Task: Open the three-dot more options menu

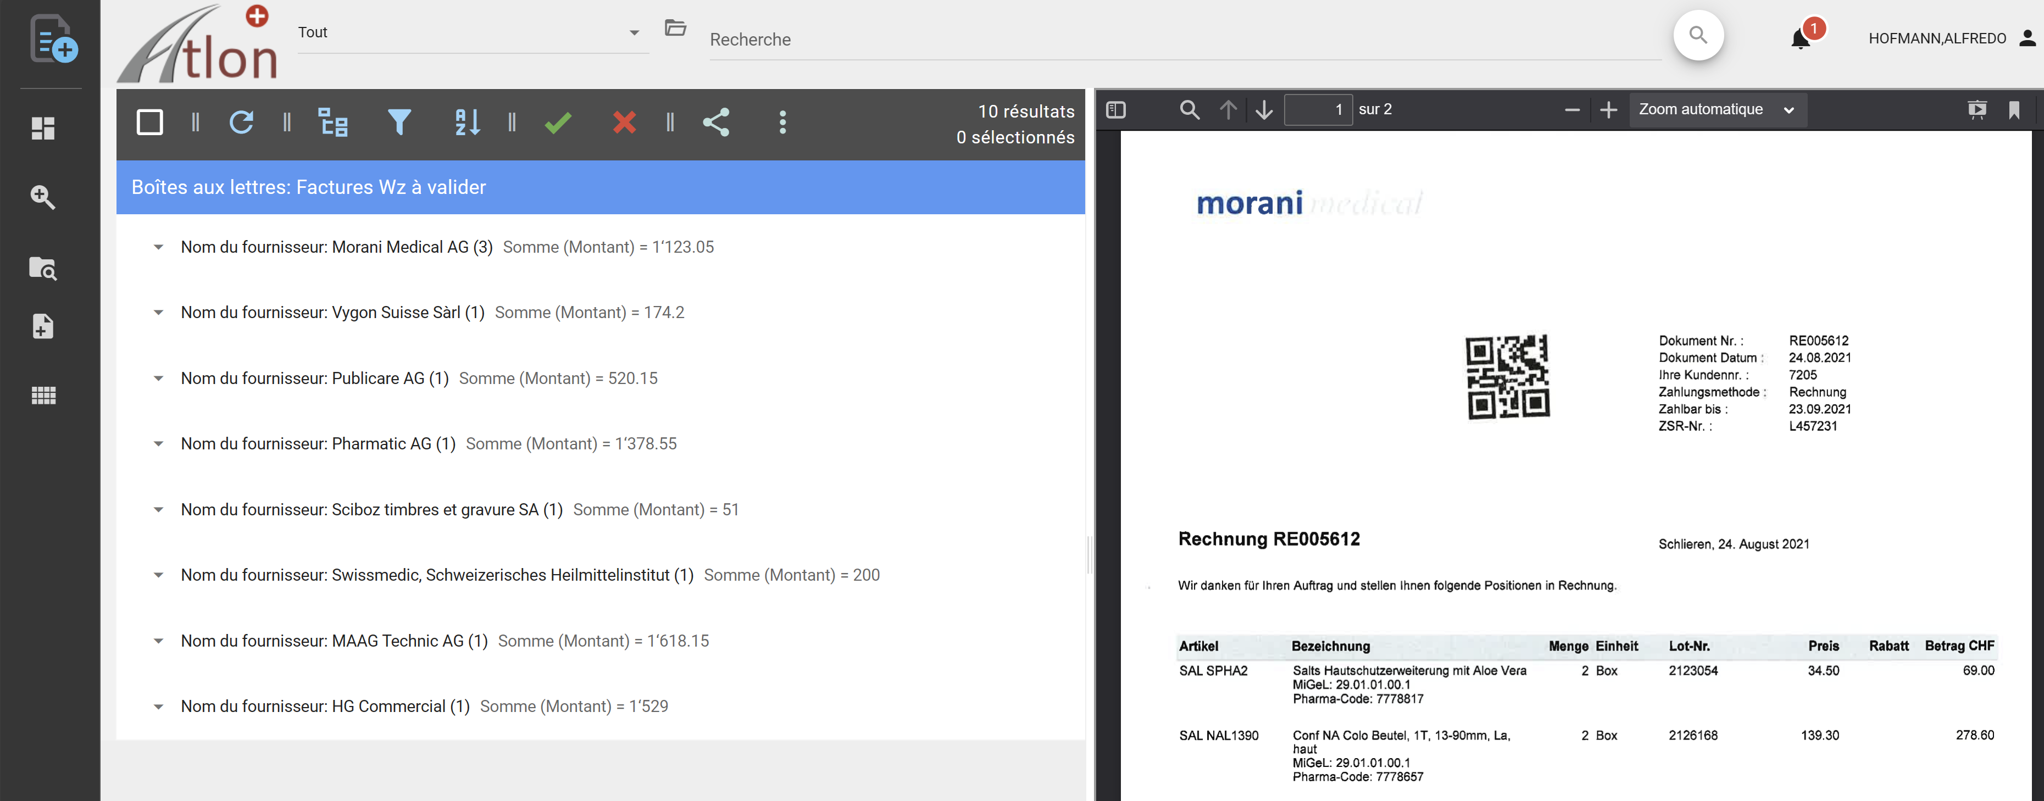Action: [782, 122]
